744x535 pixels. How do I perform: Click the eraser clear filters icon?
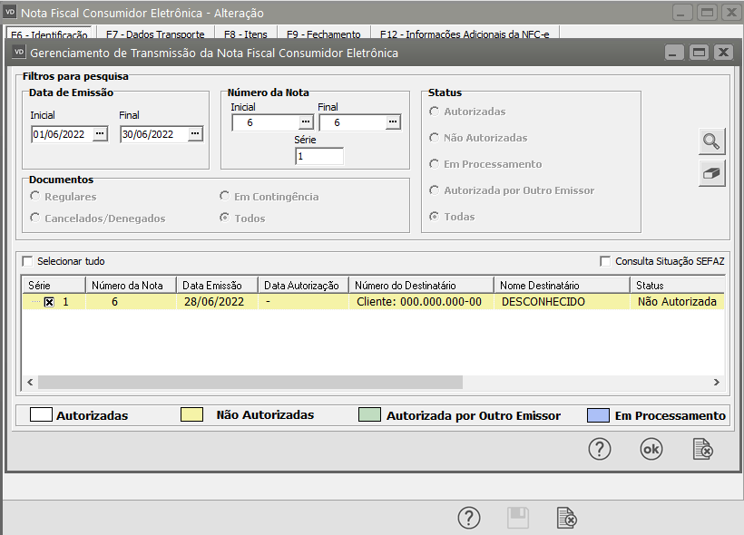712,174
